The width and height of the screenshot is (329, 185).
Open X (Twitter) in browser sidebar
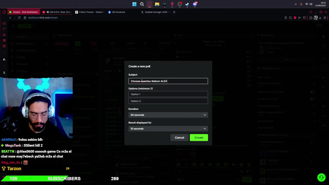(4, 73)
